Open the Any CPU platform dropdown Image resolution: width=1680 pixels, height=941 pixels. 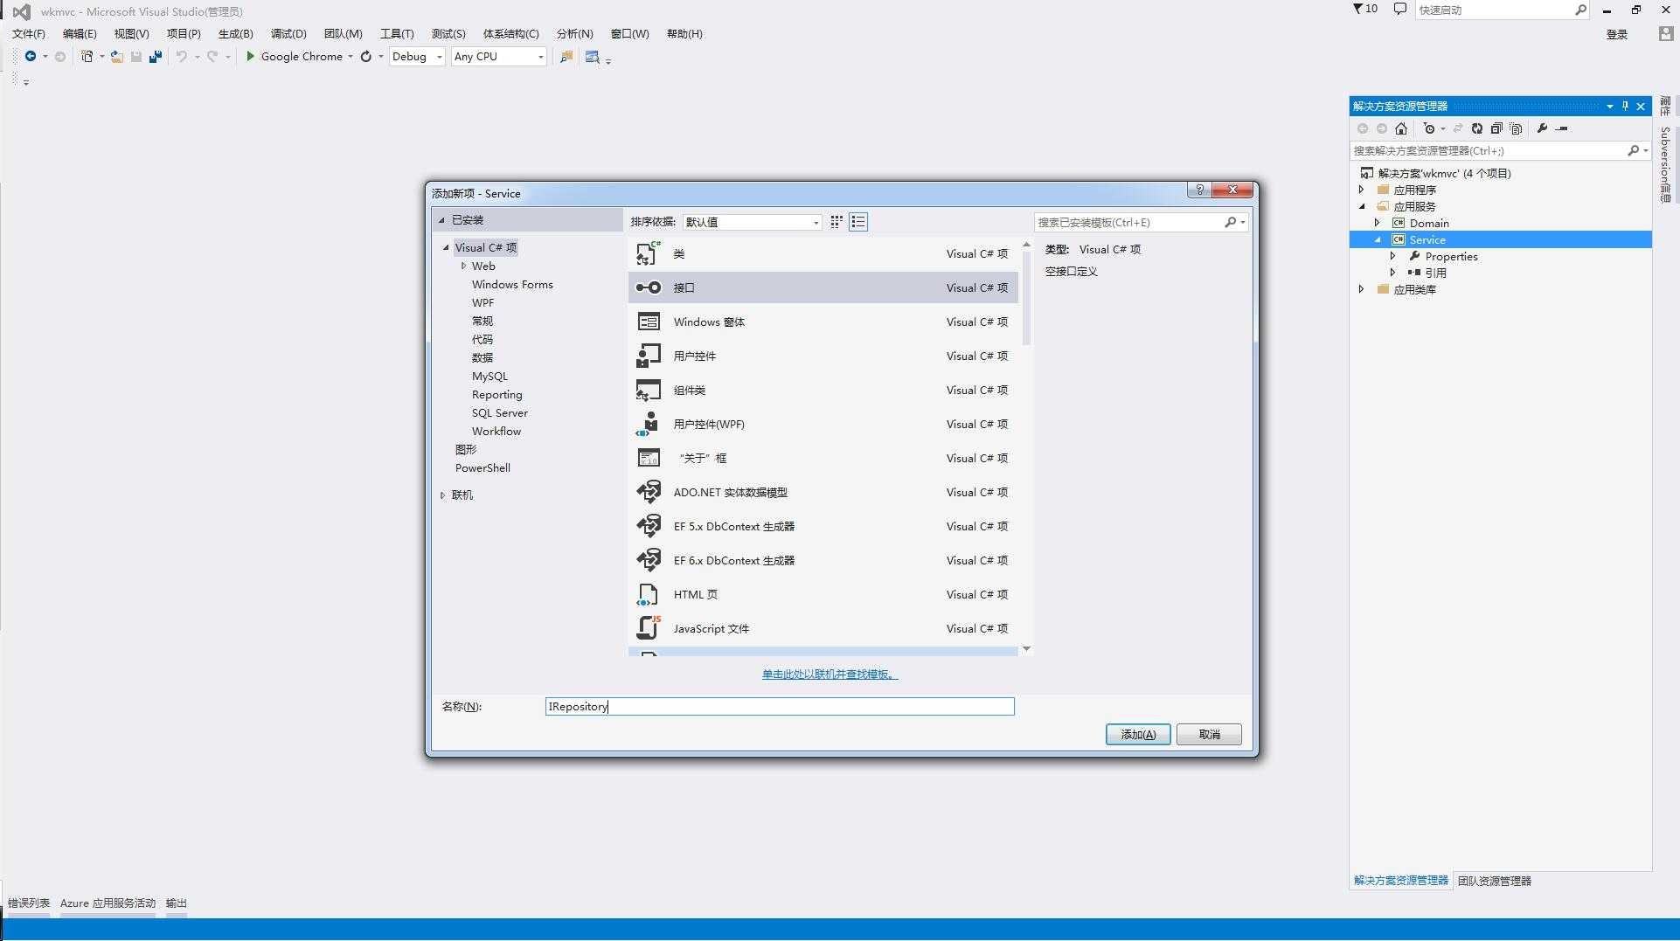coord(498,56)
